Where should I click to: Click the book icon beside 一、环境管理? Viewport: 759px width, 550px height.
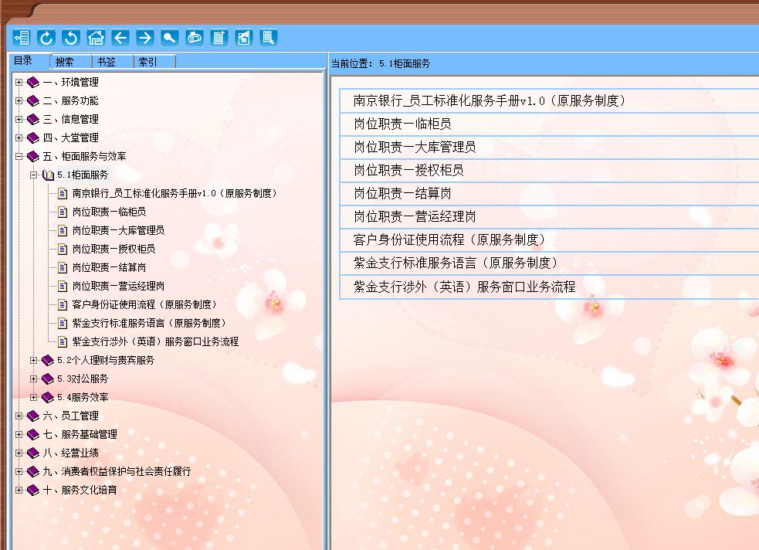33,83
